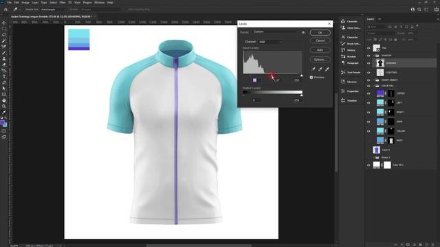Hide the LEFT layer
This screenshot has height=247, width=440.
click(368, 103)
